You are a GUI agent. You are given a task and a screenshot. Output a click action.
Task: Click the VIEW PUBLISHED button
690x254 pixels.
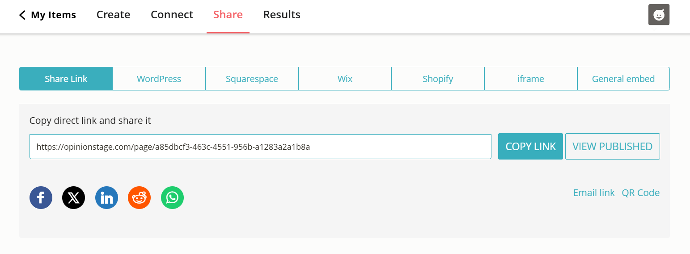(x=612, y=146)
